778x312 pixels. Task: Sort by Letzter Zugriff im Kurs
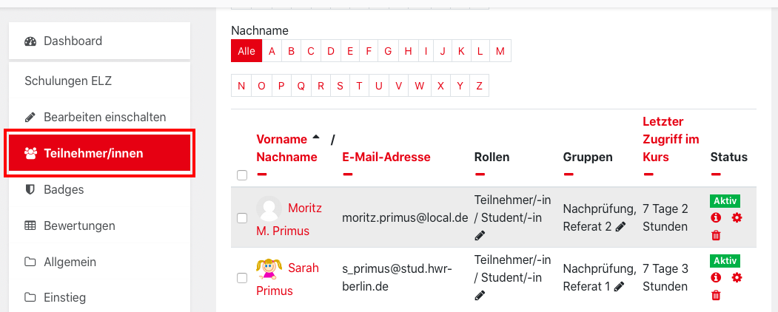pos(670,138)
